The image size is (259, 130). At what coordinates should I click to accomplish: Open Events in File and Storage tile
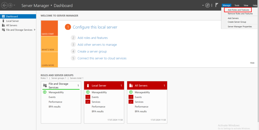tap(52, 97)
